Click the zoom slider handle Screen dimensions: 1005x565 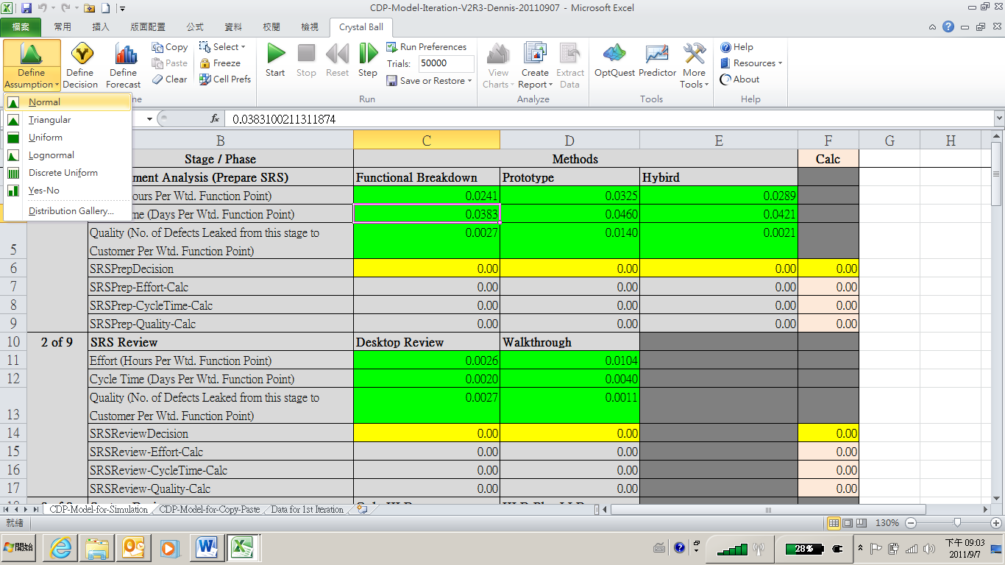956,523
